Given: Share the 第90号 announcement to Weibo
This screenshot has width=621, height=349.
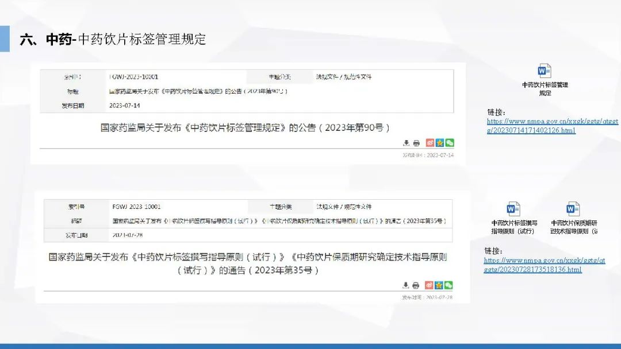Looking at the screenshot, I should click(x=430, y=143).
